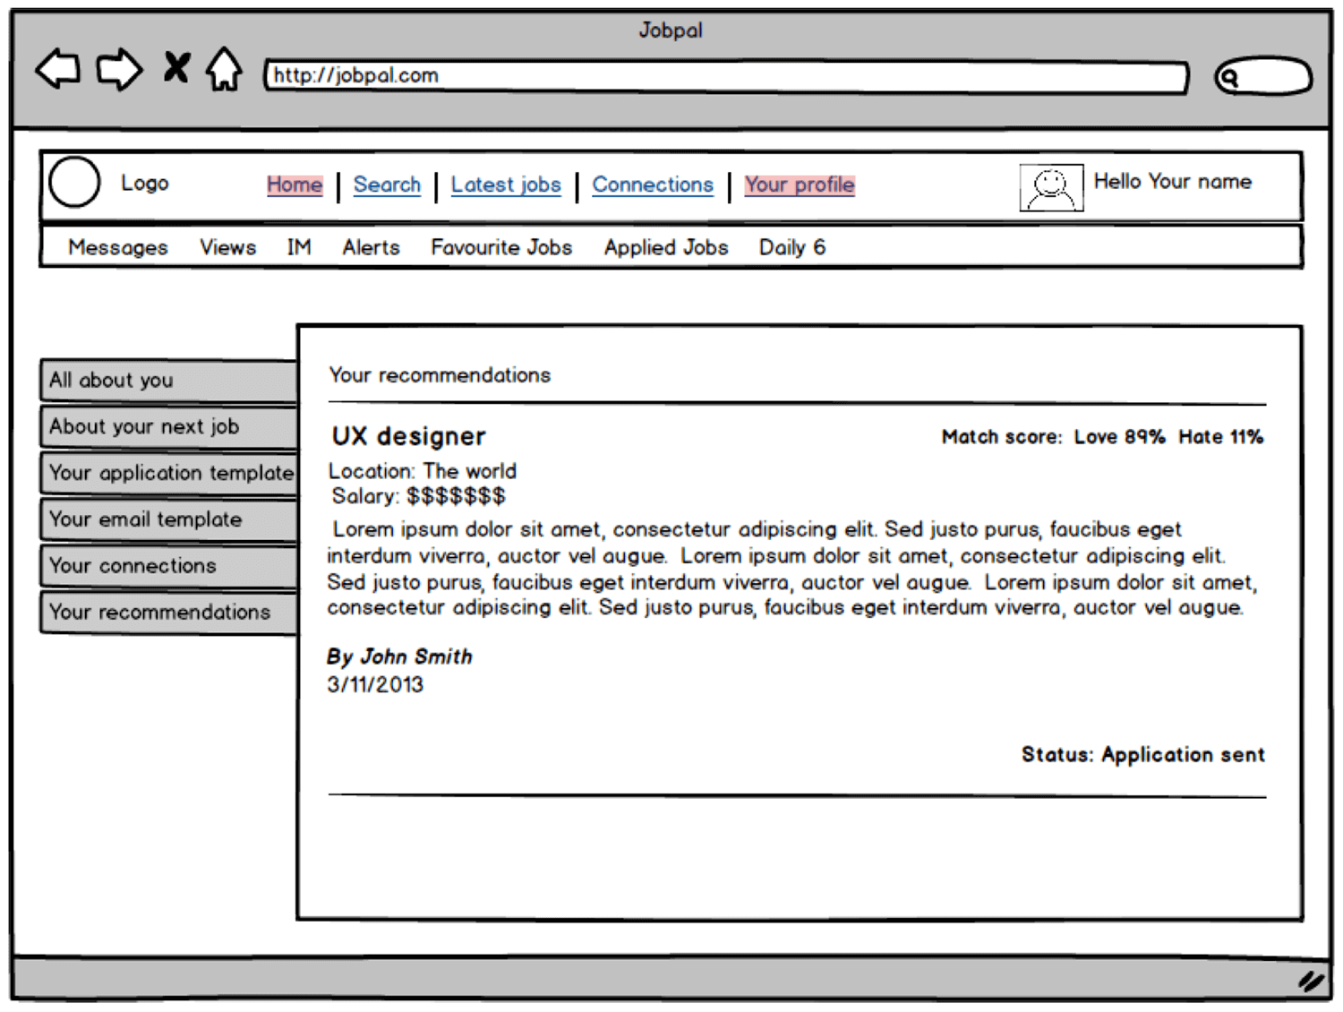1343x1012 pixels.
Task: Visit the Your profile link
Action: (800, 184)
